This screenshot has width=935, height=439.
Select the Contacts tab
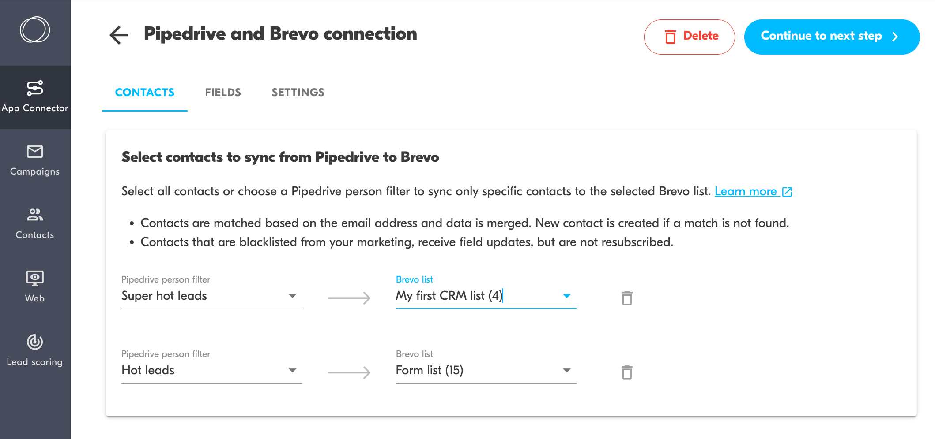point(145,93)
